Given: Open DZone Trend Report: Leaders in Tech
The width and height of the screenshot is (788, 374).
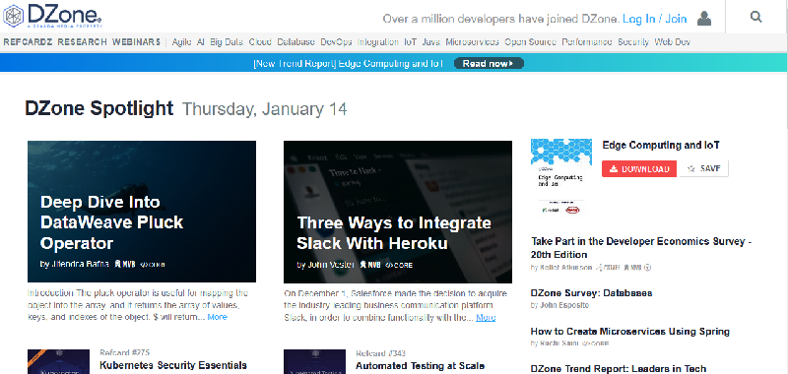Looking at the screenshot, I should tap(619, 369).
